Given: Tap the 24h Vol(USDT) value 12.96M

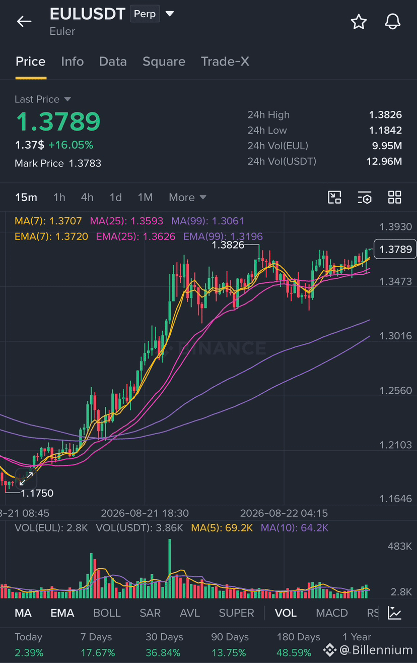Looking at the screenshot, I should (384, 161).
